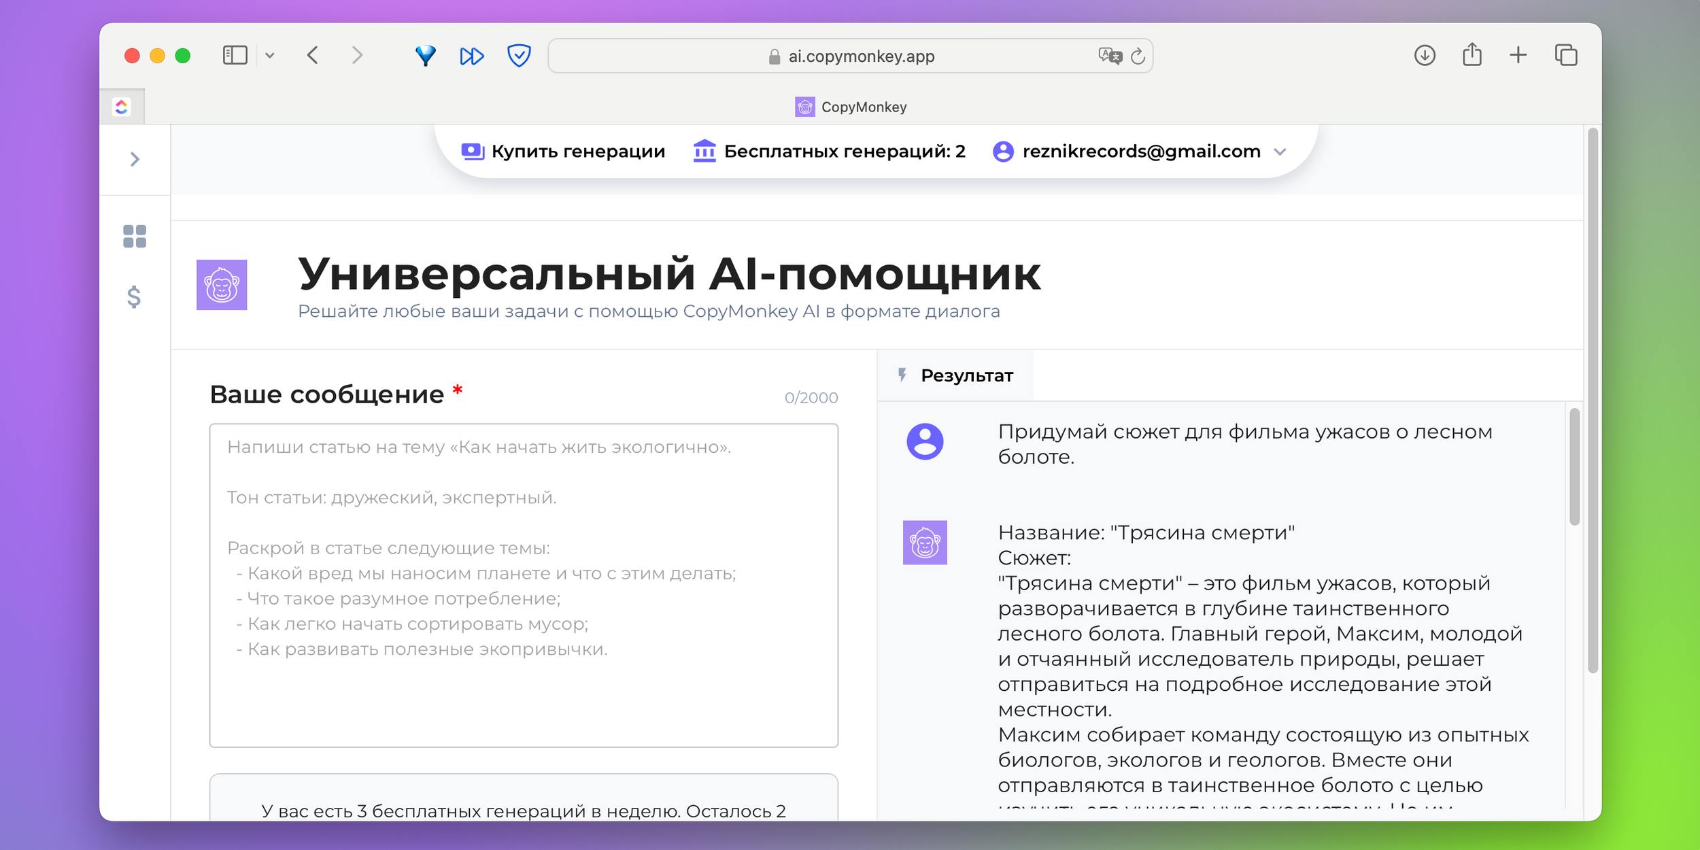Image resolution: width=1700 pixels, height=850 pixels.
Task: Click the lock icon in address bar
Action: pos(774,56)
